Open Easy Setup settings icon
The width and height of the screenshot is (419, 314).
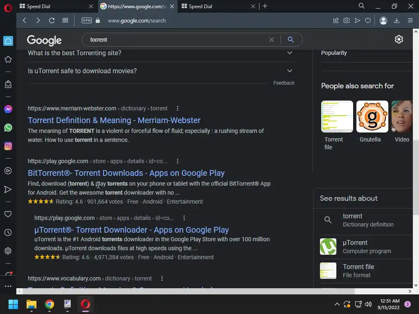coord(410,20)
